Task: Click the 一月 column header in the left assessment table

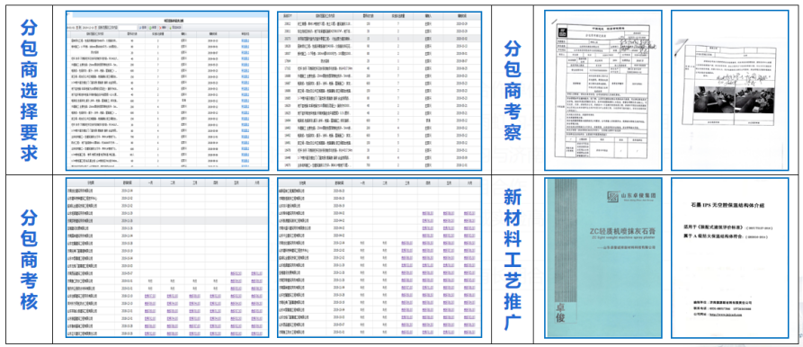Action: click(x=149, y=182)
